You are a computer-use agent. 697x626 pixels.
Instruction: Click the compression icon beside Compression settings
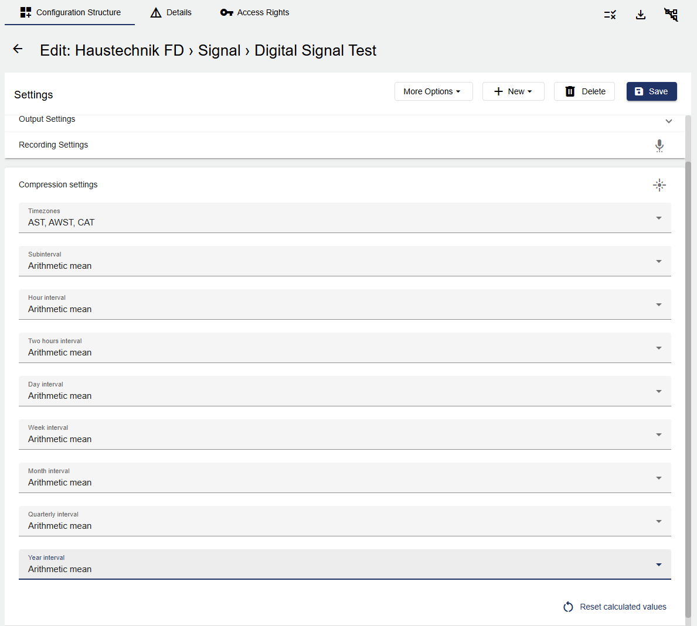(659, 185)
